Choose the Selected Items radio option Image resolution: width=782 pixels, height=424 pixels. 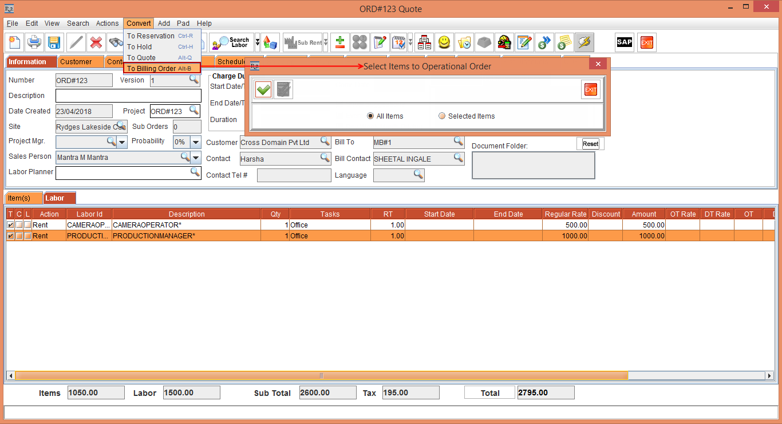coord(442,116)
